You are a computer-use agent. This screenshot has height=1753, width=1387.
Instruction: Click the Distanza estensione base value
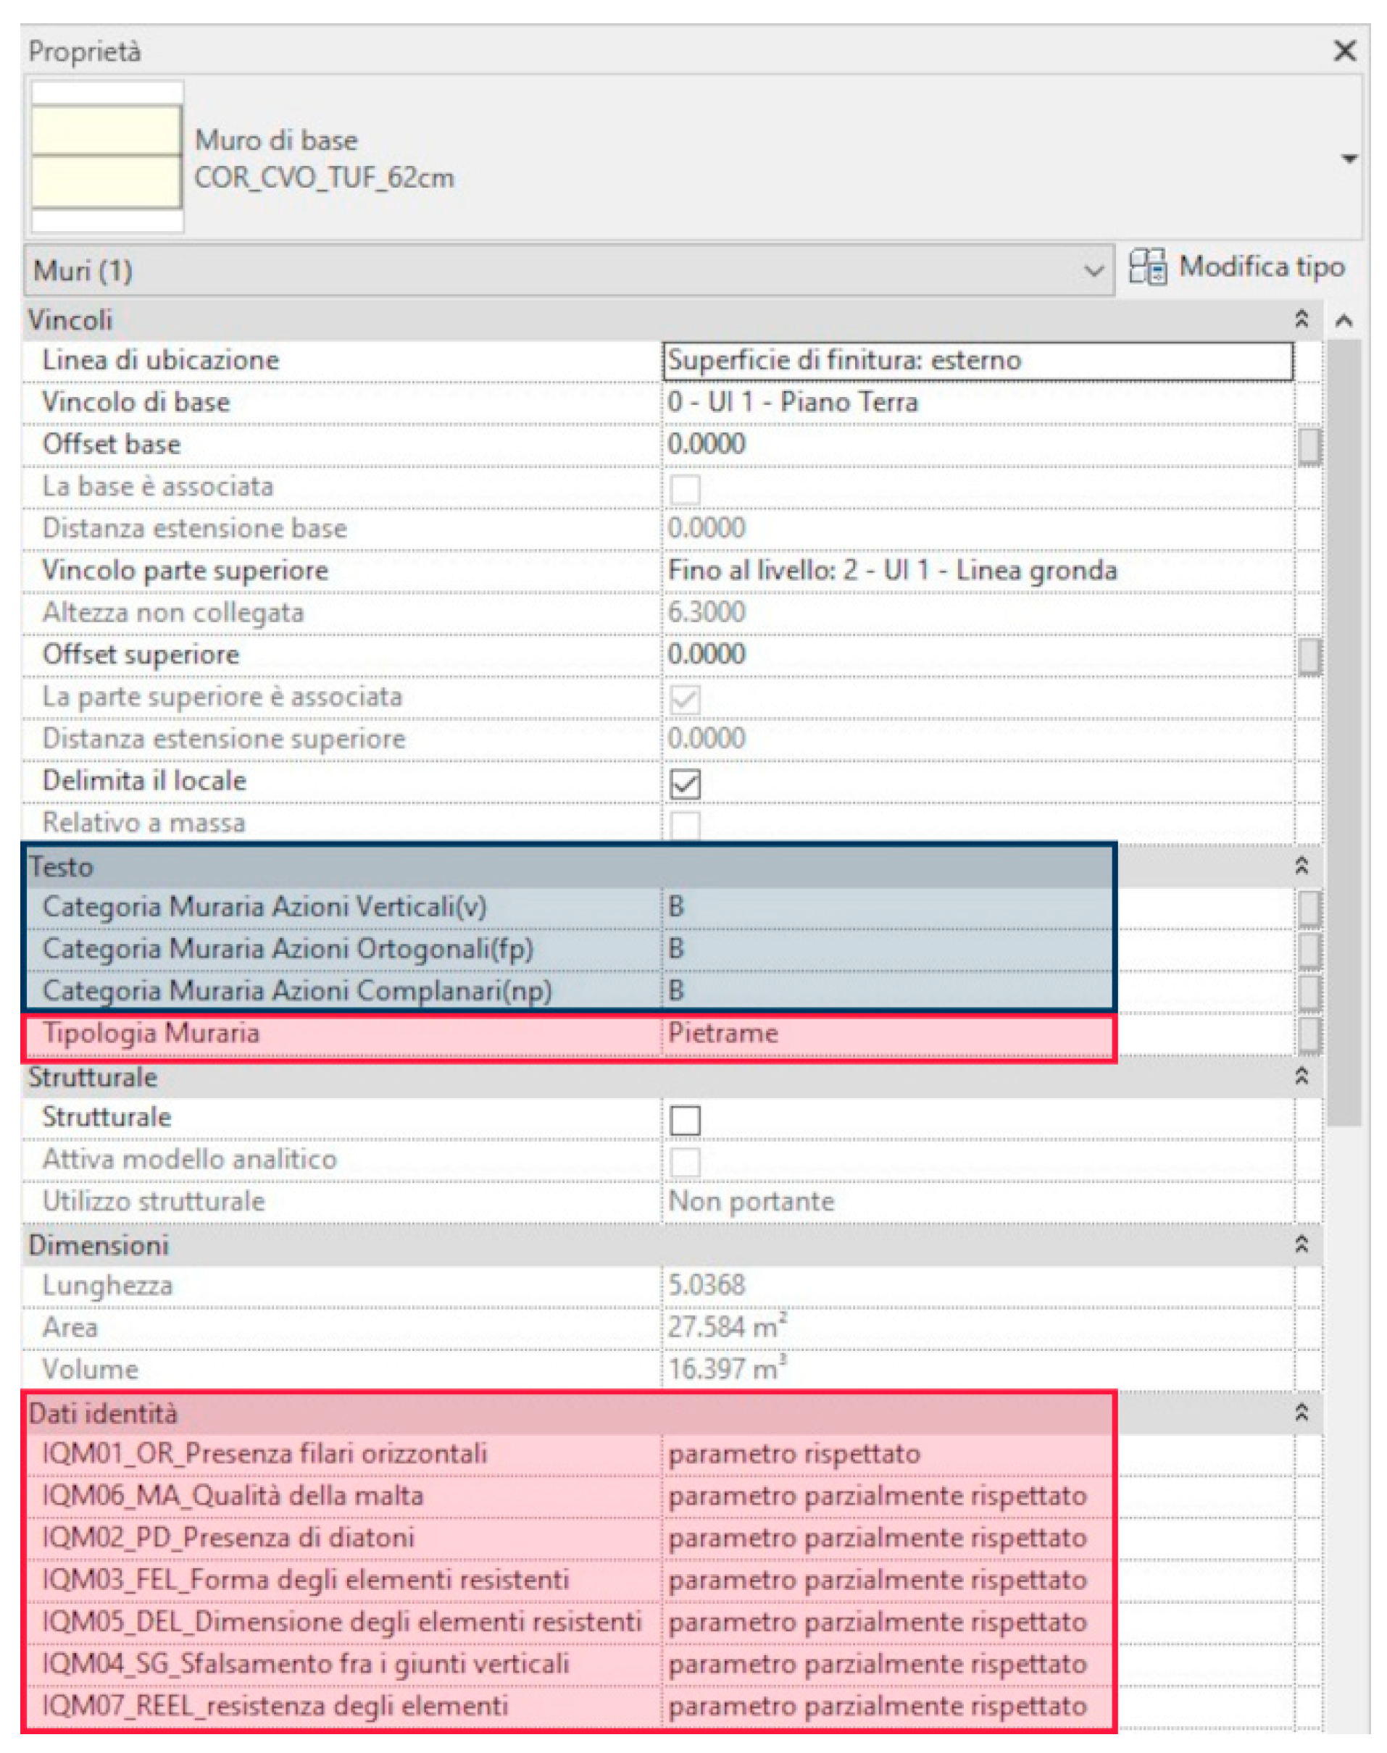coord(978,528)
